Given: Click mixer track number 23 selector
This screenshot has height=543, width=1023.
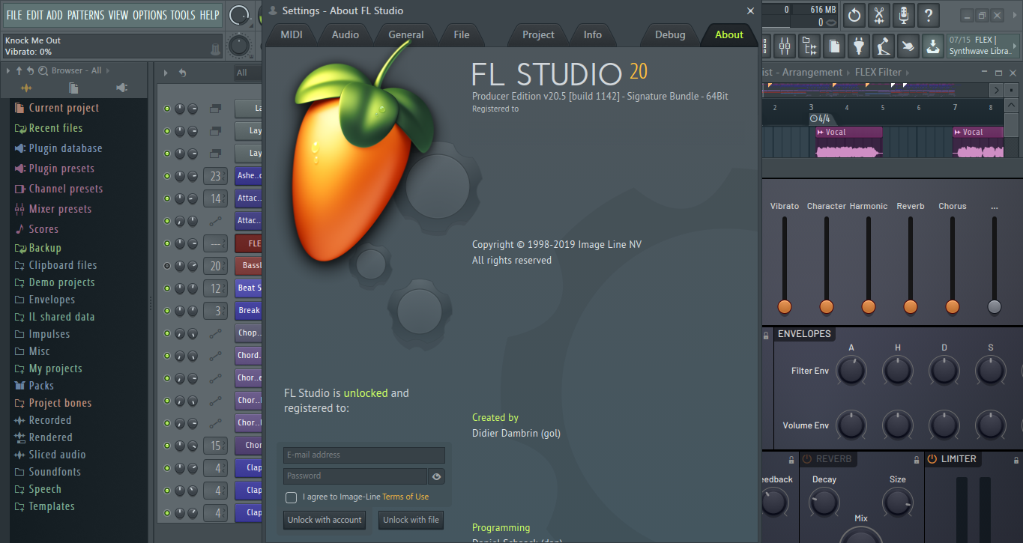Looking at the screenshot, I should click(216, 176).
